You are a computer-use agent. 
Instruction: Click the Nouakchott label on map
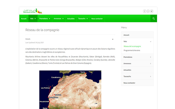point(44,101)
